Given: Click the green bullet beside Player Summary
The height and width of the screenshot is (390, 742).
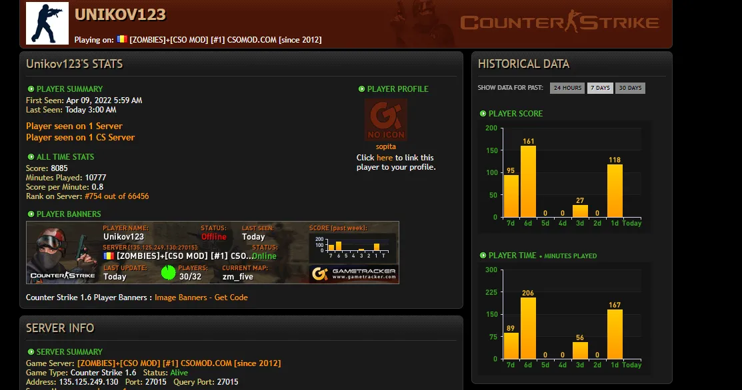Looking at the screenshot, I should click(x=31, y=89).
